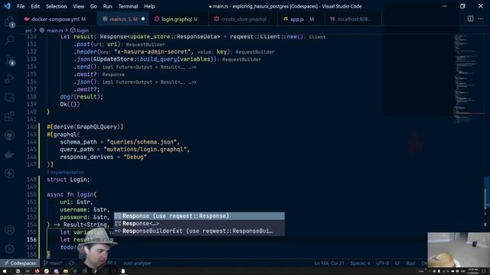Open the Search view in activity bar

point(10,40)
